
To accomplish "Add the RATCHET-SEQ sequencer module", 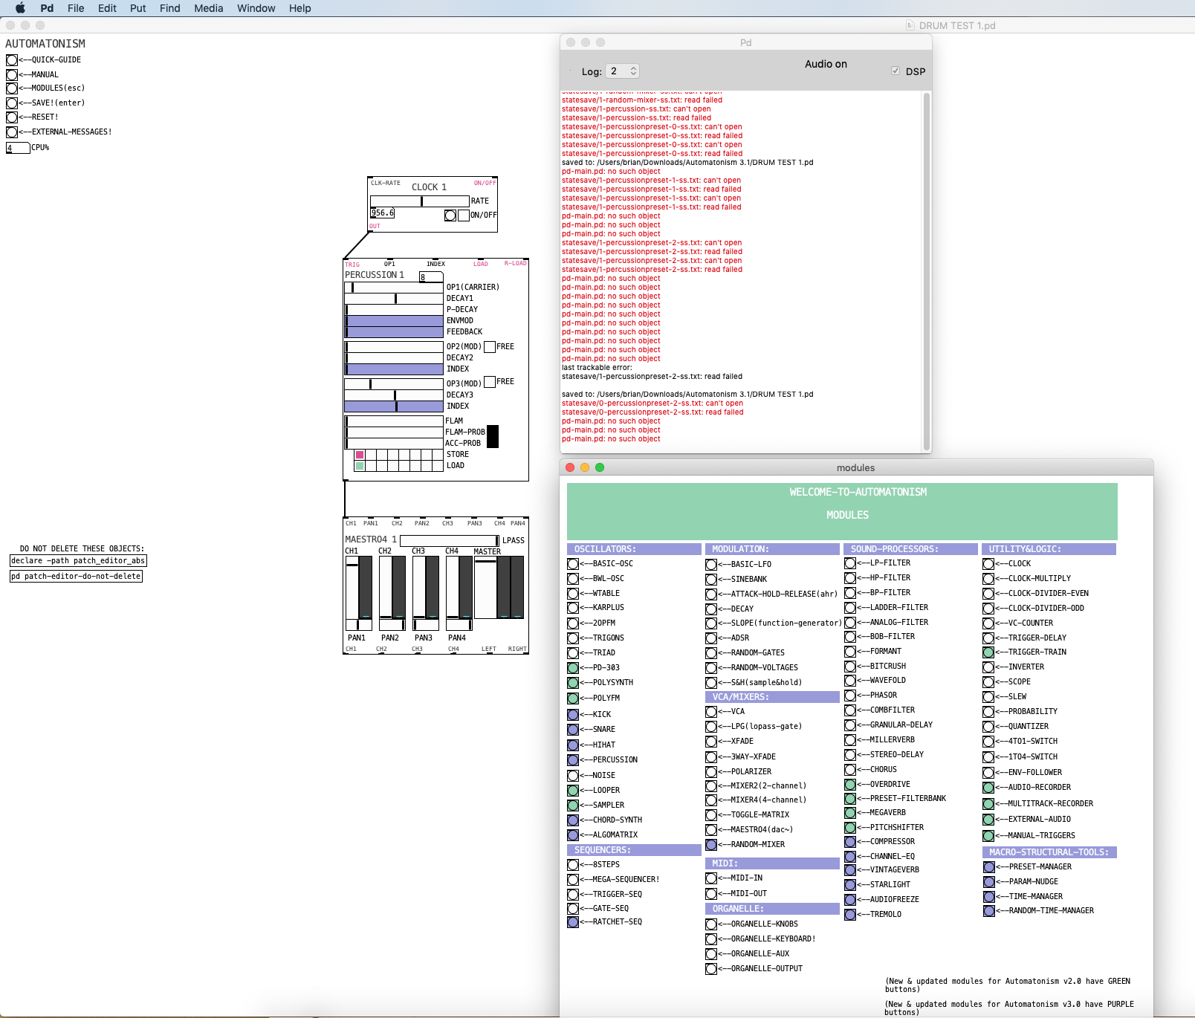I will coord(573,922).
